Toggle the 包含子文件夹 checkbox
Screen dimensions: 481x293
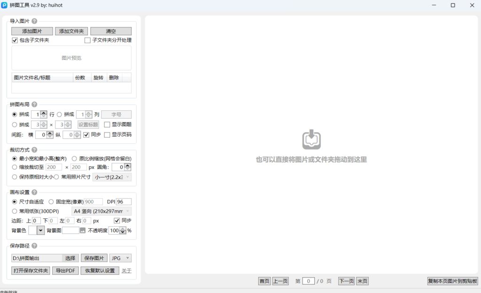[x=15, y=40]
